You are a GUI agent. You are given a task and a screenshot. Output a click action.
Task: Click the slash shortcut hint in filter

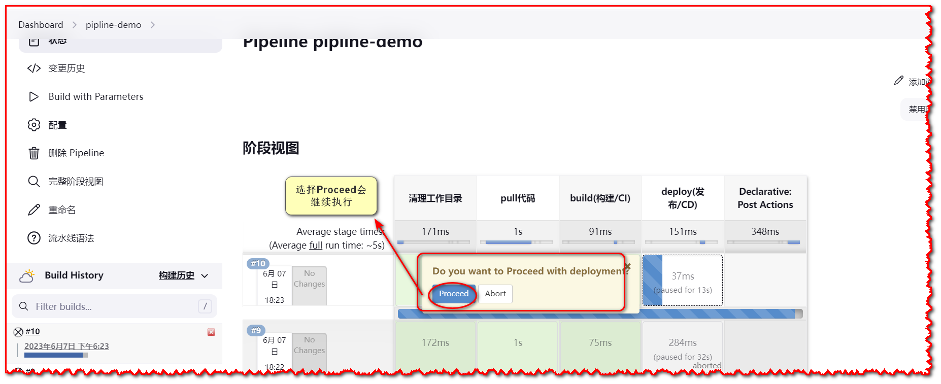pyautogui.click(x=205, y=306)
